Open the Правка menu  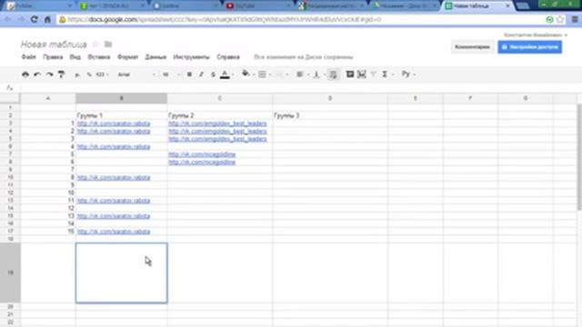53,57
